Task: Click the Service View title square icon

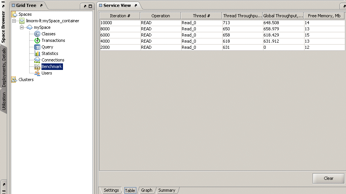Action: pyautogui.click(x=101, y=5)
